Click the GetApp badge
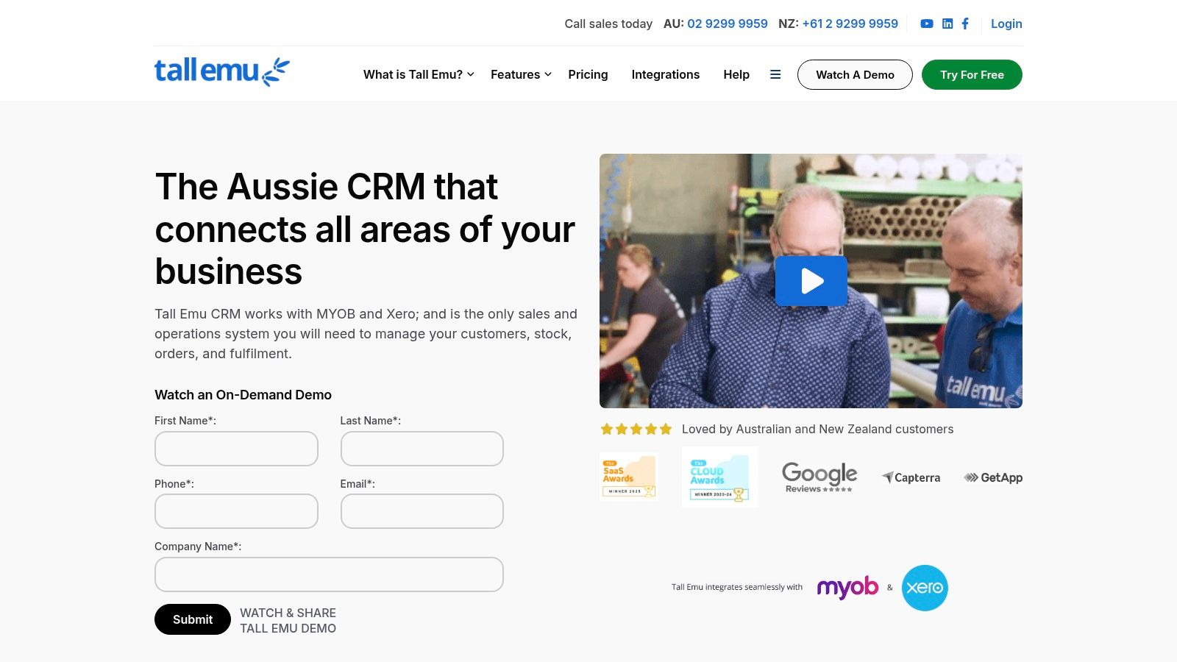The height and width of the screenshot is (662, 1177). pyautogui.click(x=992, y=477)
